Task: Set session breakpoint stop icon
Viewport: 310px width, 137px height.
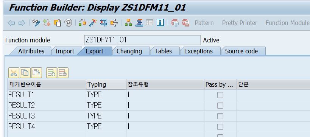Action: (x=175, y=23)
